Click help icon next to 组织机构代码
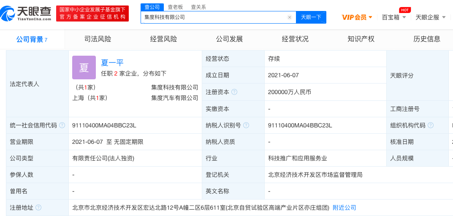Image resolution: width=453 pixels, height=216 pixels. pyautogui.click(x=431, y=125)
